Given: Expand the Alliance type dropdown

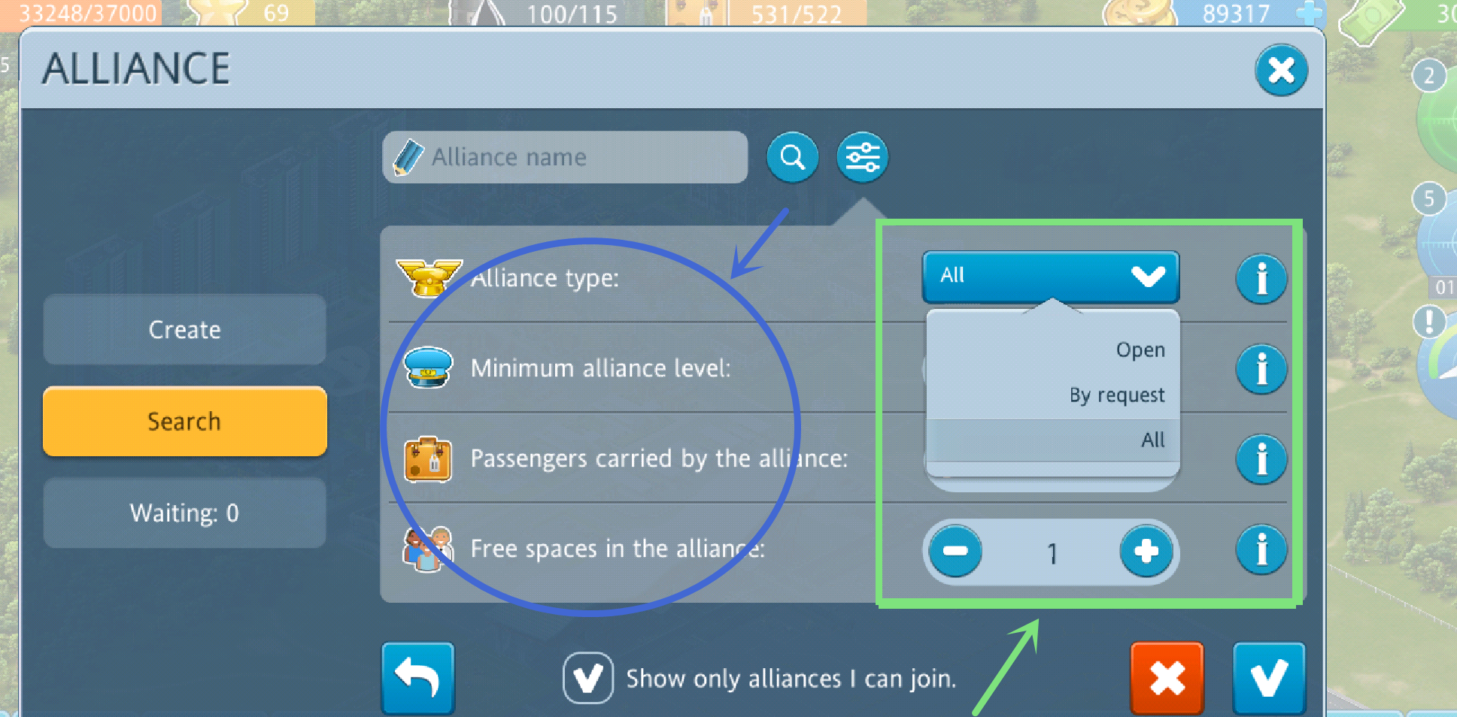Looking at the screenshot, I should point(1051,276).
